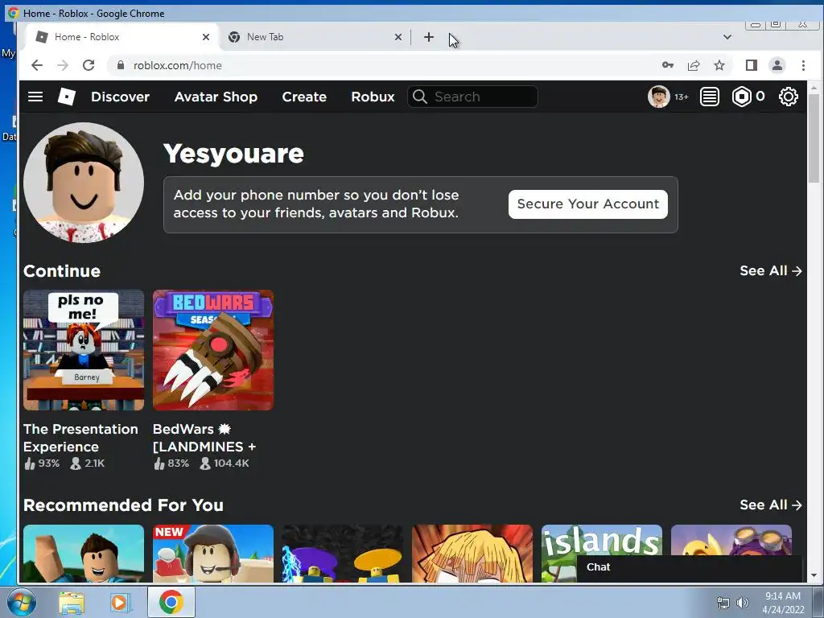The width and height of the screenshot is (824, 618).
Task: Click the scrollbar down arrow
Action: (x=814, y=575)
